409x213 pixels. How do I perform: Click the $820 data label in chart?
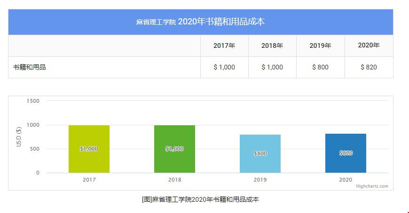tap(346, 153)
